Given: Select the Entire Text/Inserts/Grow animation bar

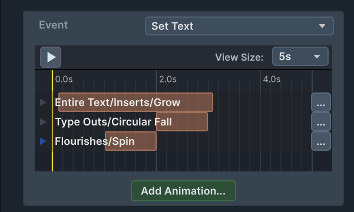Looking at the screenshot, I should tap(135, 102).
